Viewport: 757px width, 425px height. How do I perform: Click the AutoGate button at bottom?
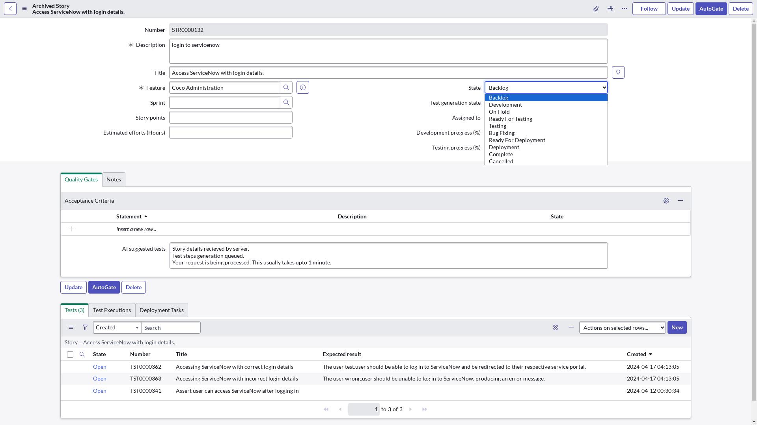pos(104,287)
